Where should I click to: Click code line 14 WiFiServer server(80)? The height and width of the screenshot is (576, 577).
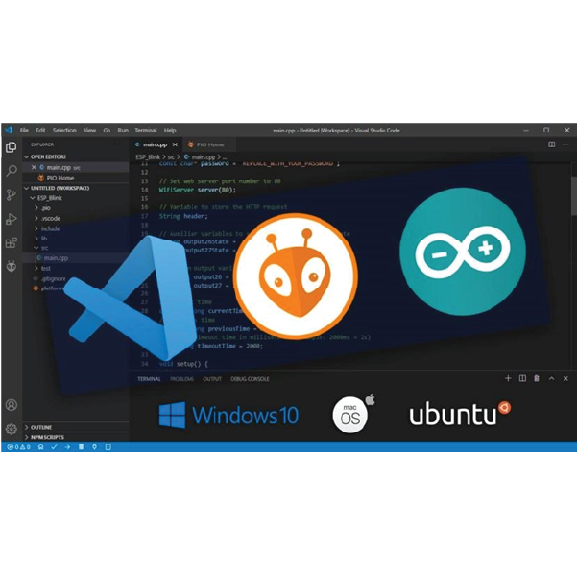198,190
